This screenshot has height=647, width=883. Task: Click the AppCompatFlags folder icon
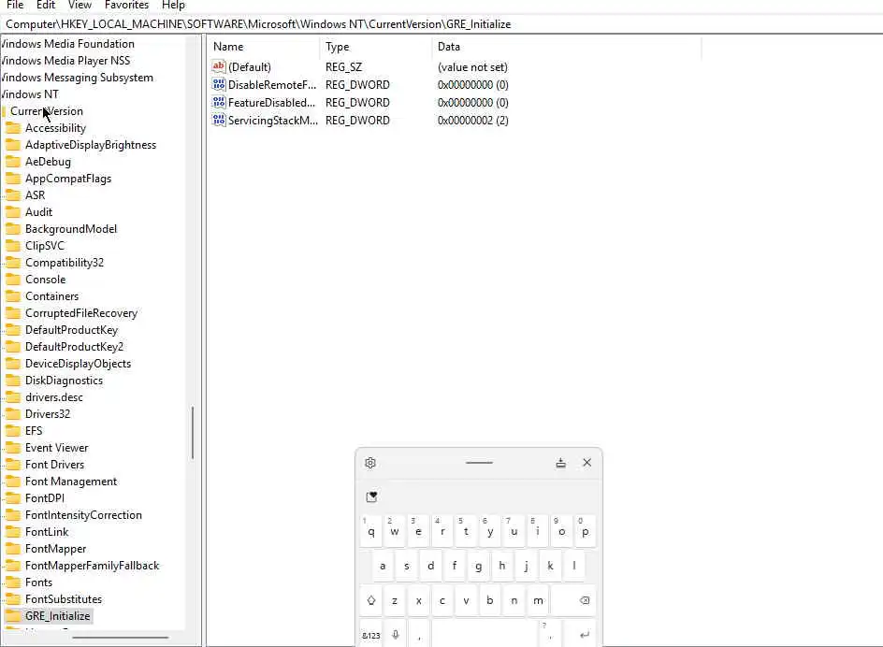(x=12, y=179)
